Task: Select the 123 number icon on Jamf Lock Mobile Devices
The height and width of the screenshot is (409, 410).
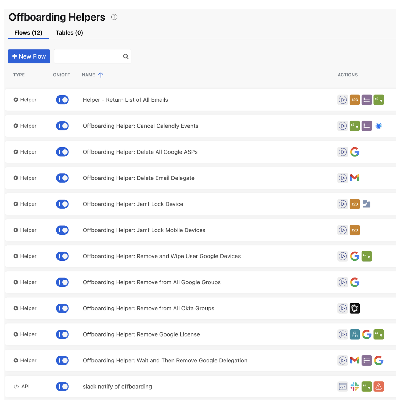Action: click(355, 230)
